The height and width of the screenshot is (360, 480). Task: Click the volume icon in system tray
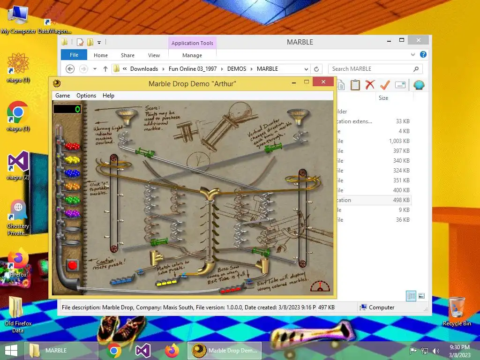[436, 351]
